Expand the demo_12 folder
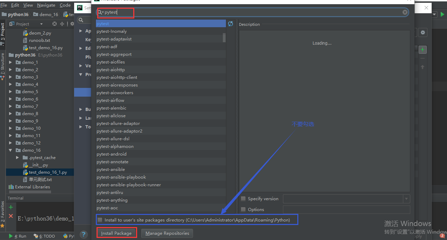Viewport: 447px width, 240px height. [x=10, y=143]
